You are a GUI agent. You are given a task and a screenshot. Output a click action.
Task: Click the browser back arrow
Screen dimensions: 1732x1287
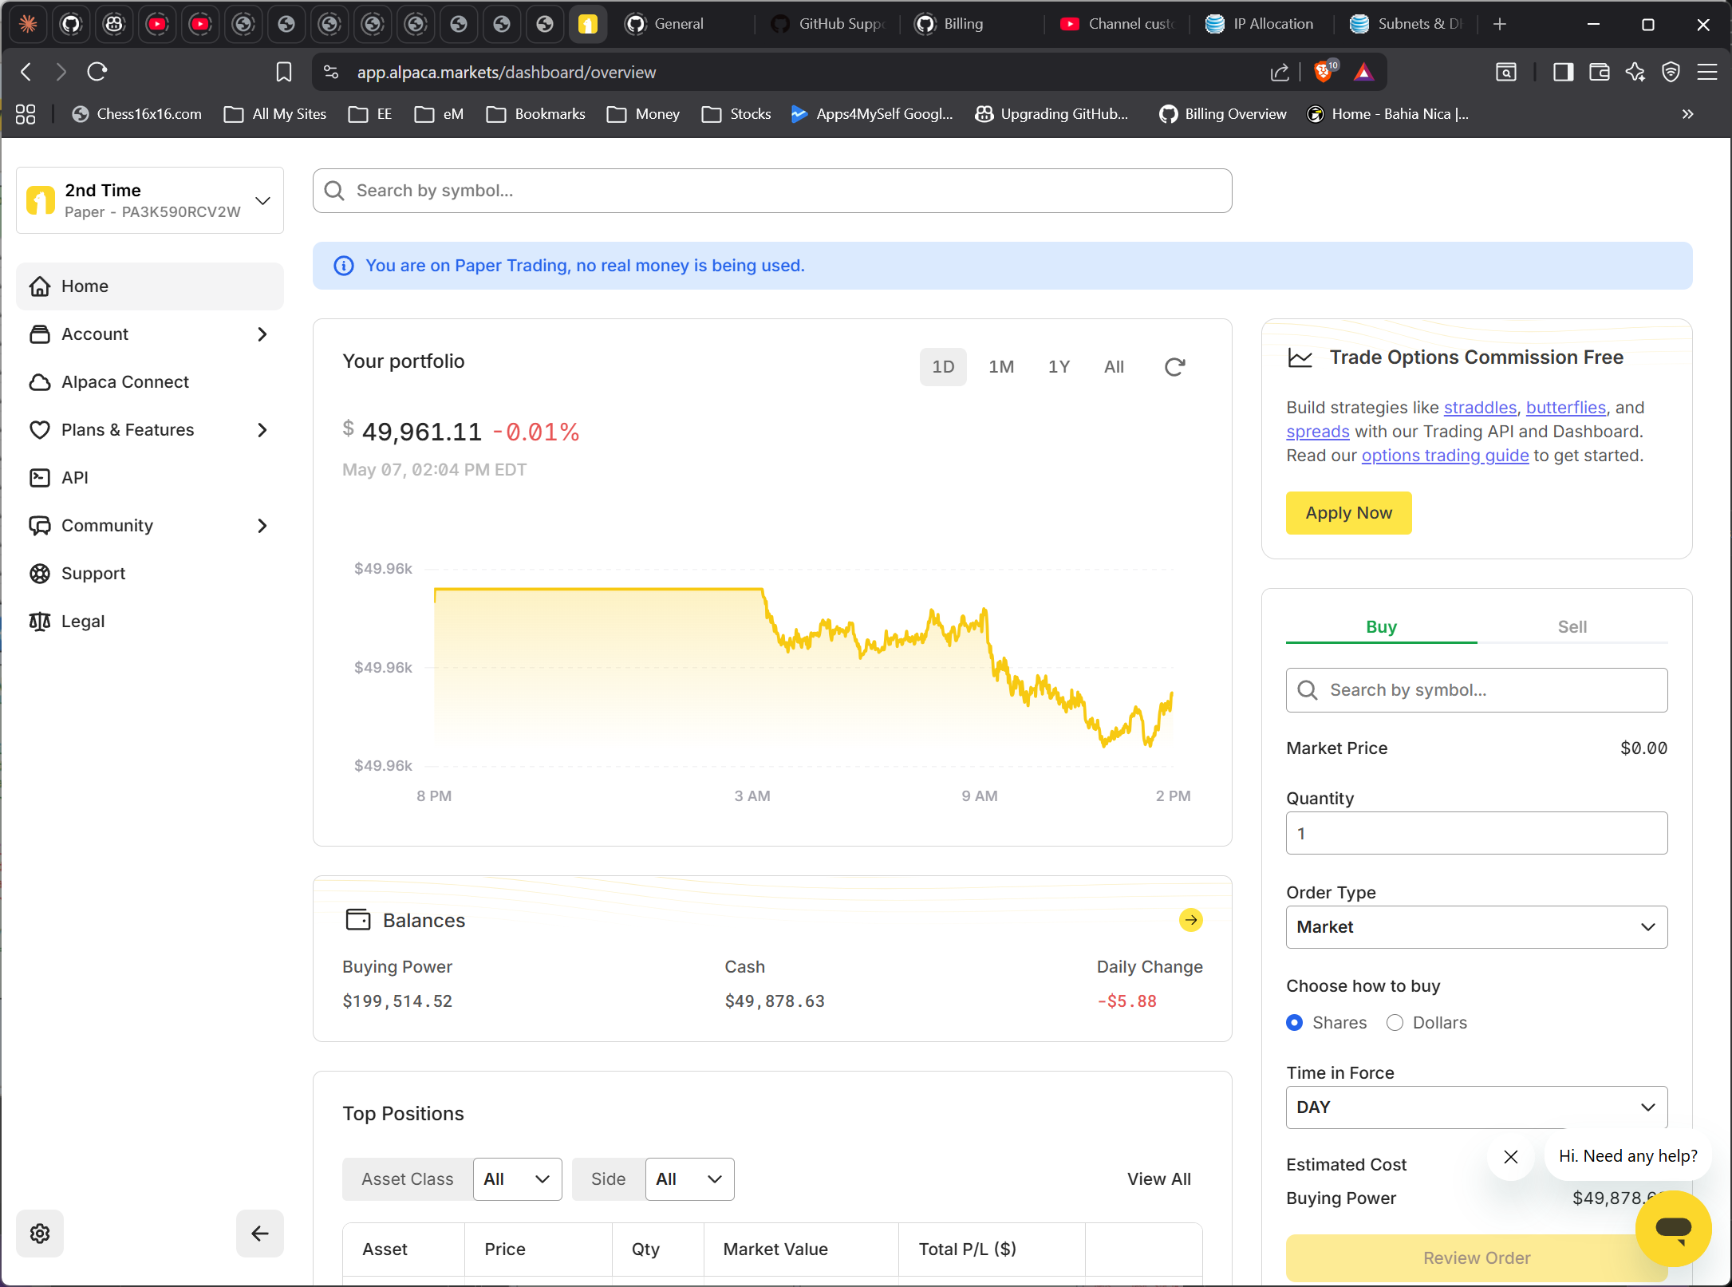pos(26,73)
